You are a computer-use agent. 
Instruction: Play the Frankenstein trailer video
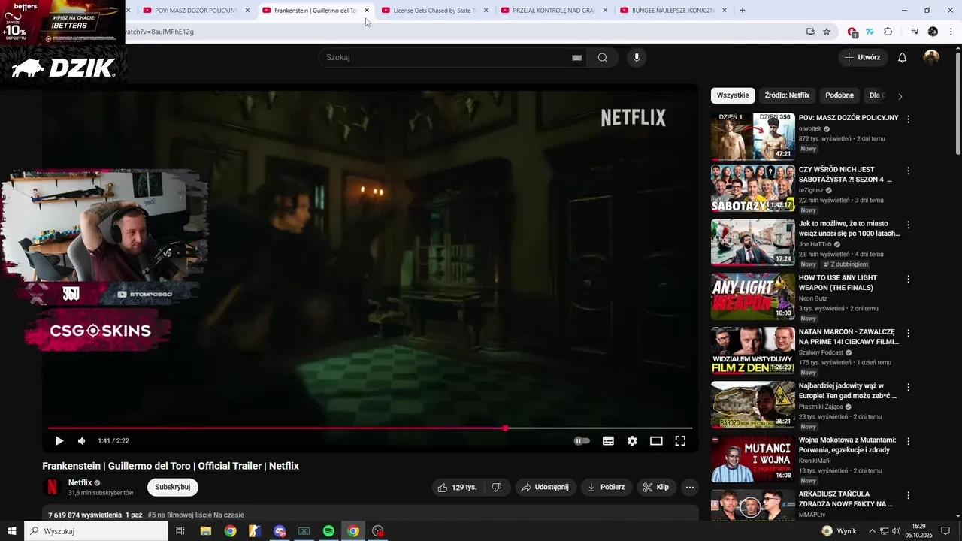59,441
